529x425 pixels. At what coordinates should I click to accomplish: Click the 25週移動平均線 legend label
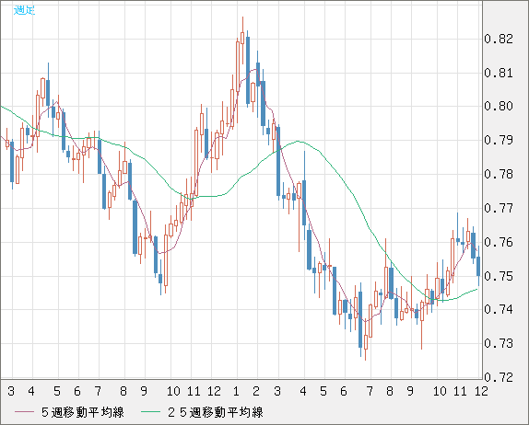(x=216, y=412)
